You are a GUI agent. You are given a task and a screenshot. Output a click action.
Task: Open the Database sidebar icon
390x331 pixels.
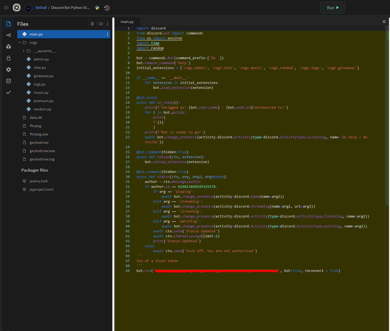click(x=9, y=81)
